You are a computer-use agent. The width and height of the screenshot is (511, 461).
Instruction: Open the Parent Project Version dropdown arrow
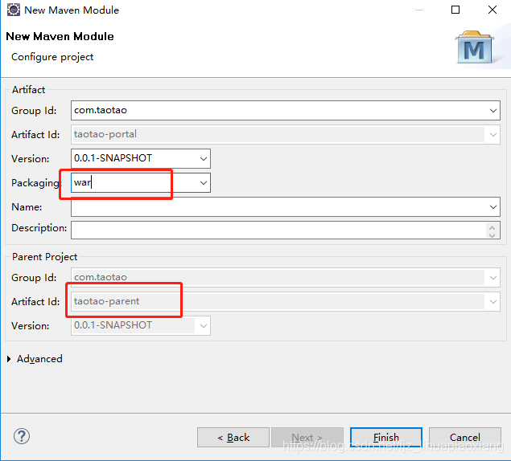[x=204, y=325]
